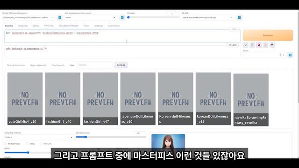
Task: Select the Textual Inversion extra networks tab
Action: tap(16, 65)
